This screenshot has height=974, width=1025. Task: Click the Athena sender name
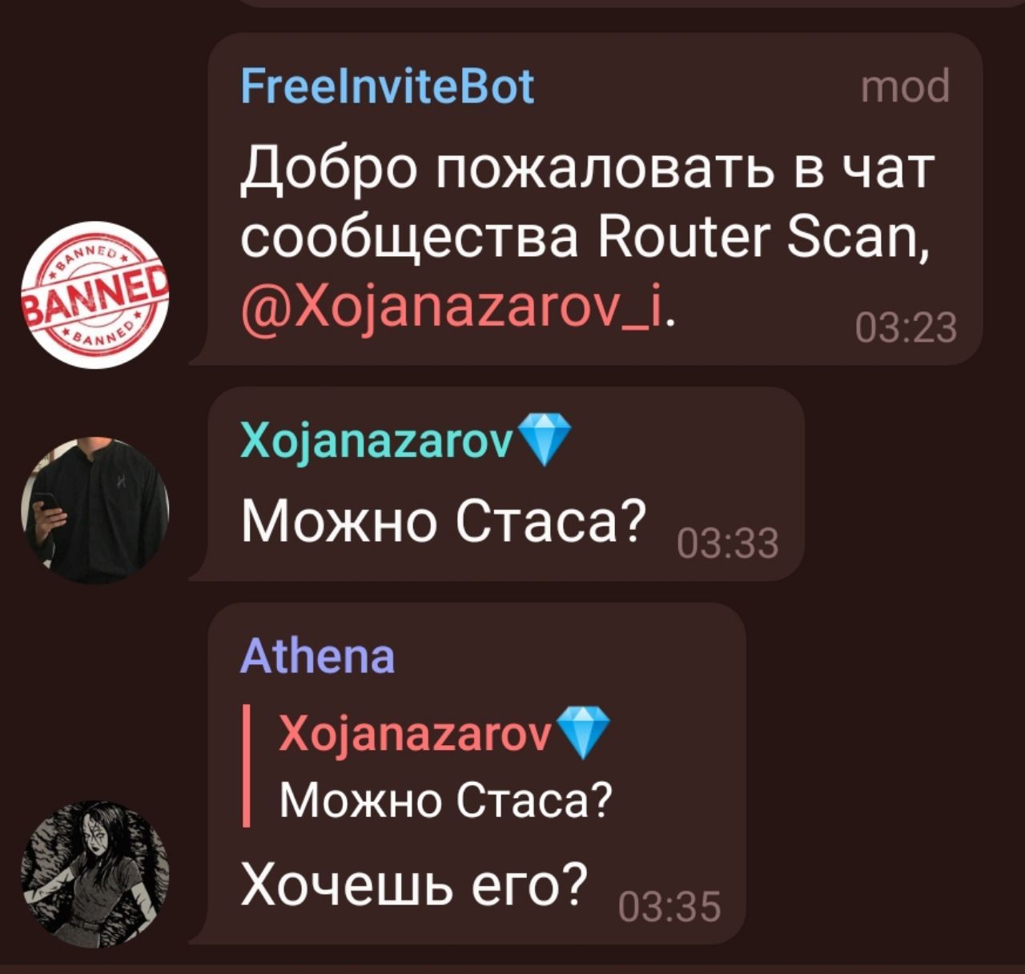[318, 656]
